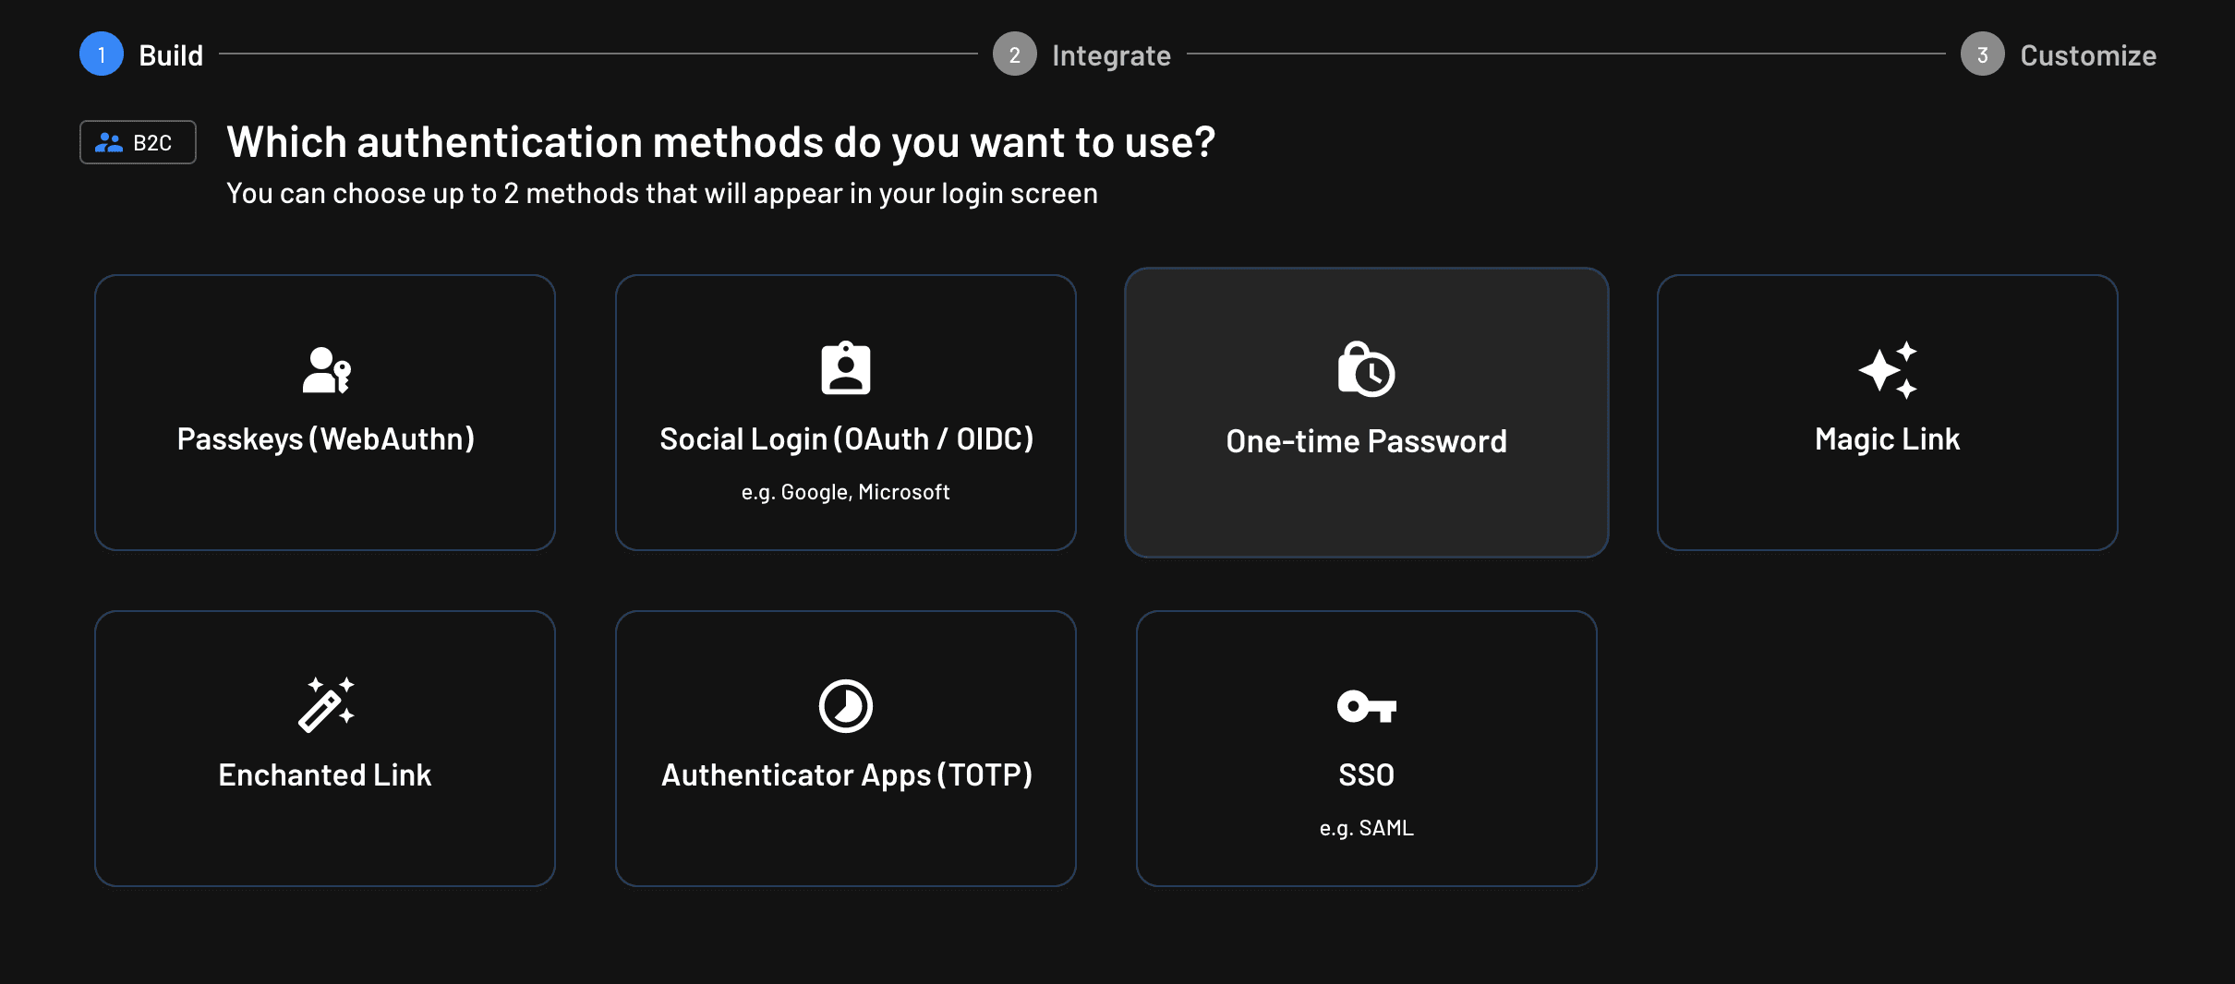Choose the Social Login (OAuth / OIDC) label
2235x984 pixels.
[846, 439]
